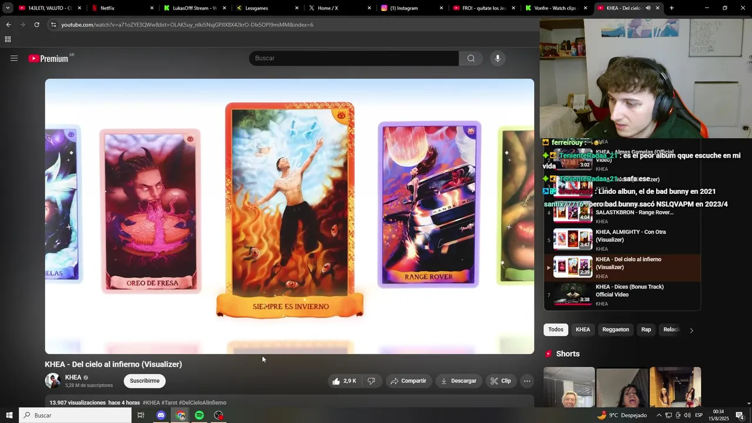The image size is (752, 423).
Task: Open the volume control in system tray
Action: click(x=687, y=415)
